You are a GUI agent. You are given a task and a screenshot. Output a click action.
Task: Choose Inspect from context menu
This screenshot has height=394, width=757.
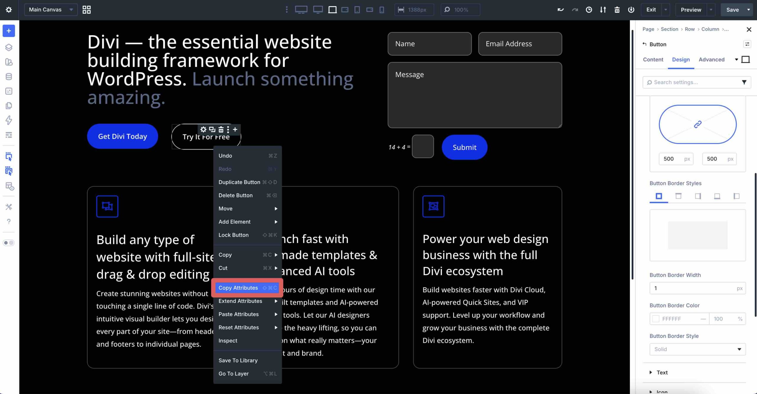click(x=248, y=341)
